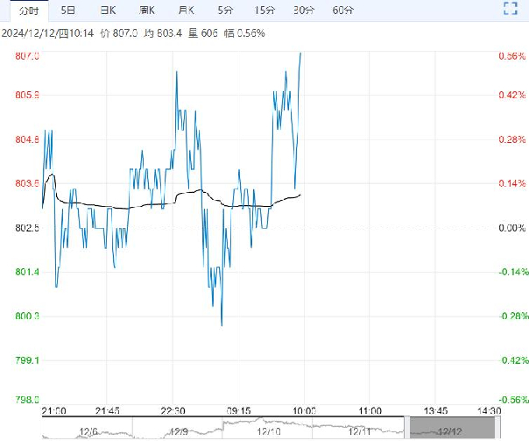Click the lowest dip of the blue price line

pos(222,324)
